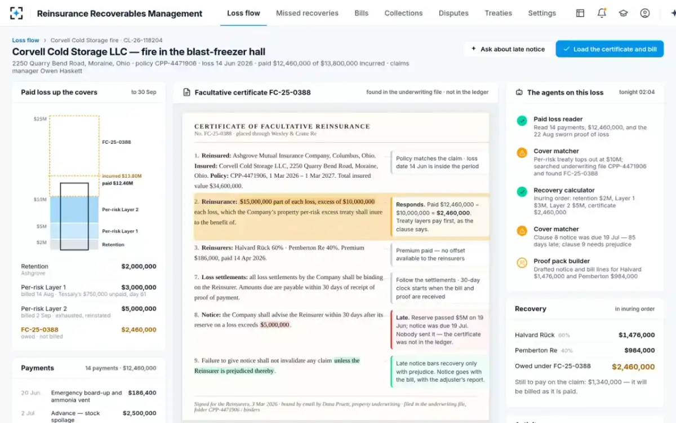
Task: Click the Loss flow breadcrumb link
Action: tap(26, 40)
